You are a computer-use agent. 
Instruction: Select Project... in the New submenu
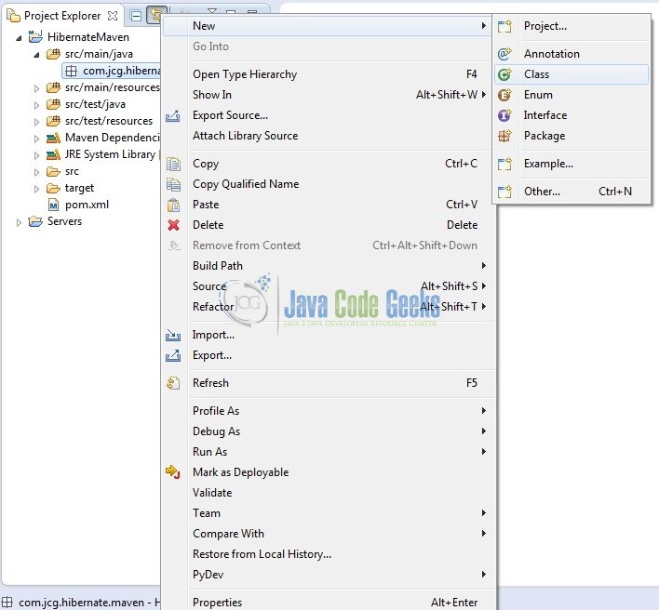(572, 26)
